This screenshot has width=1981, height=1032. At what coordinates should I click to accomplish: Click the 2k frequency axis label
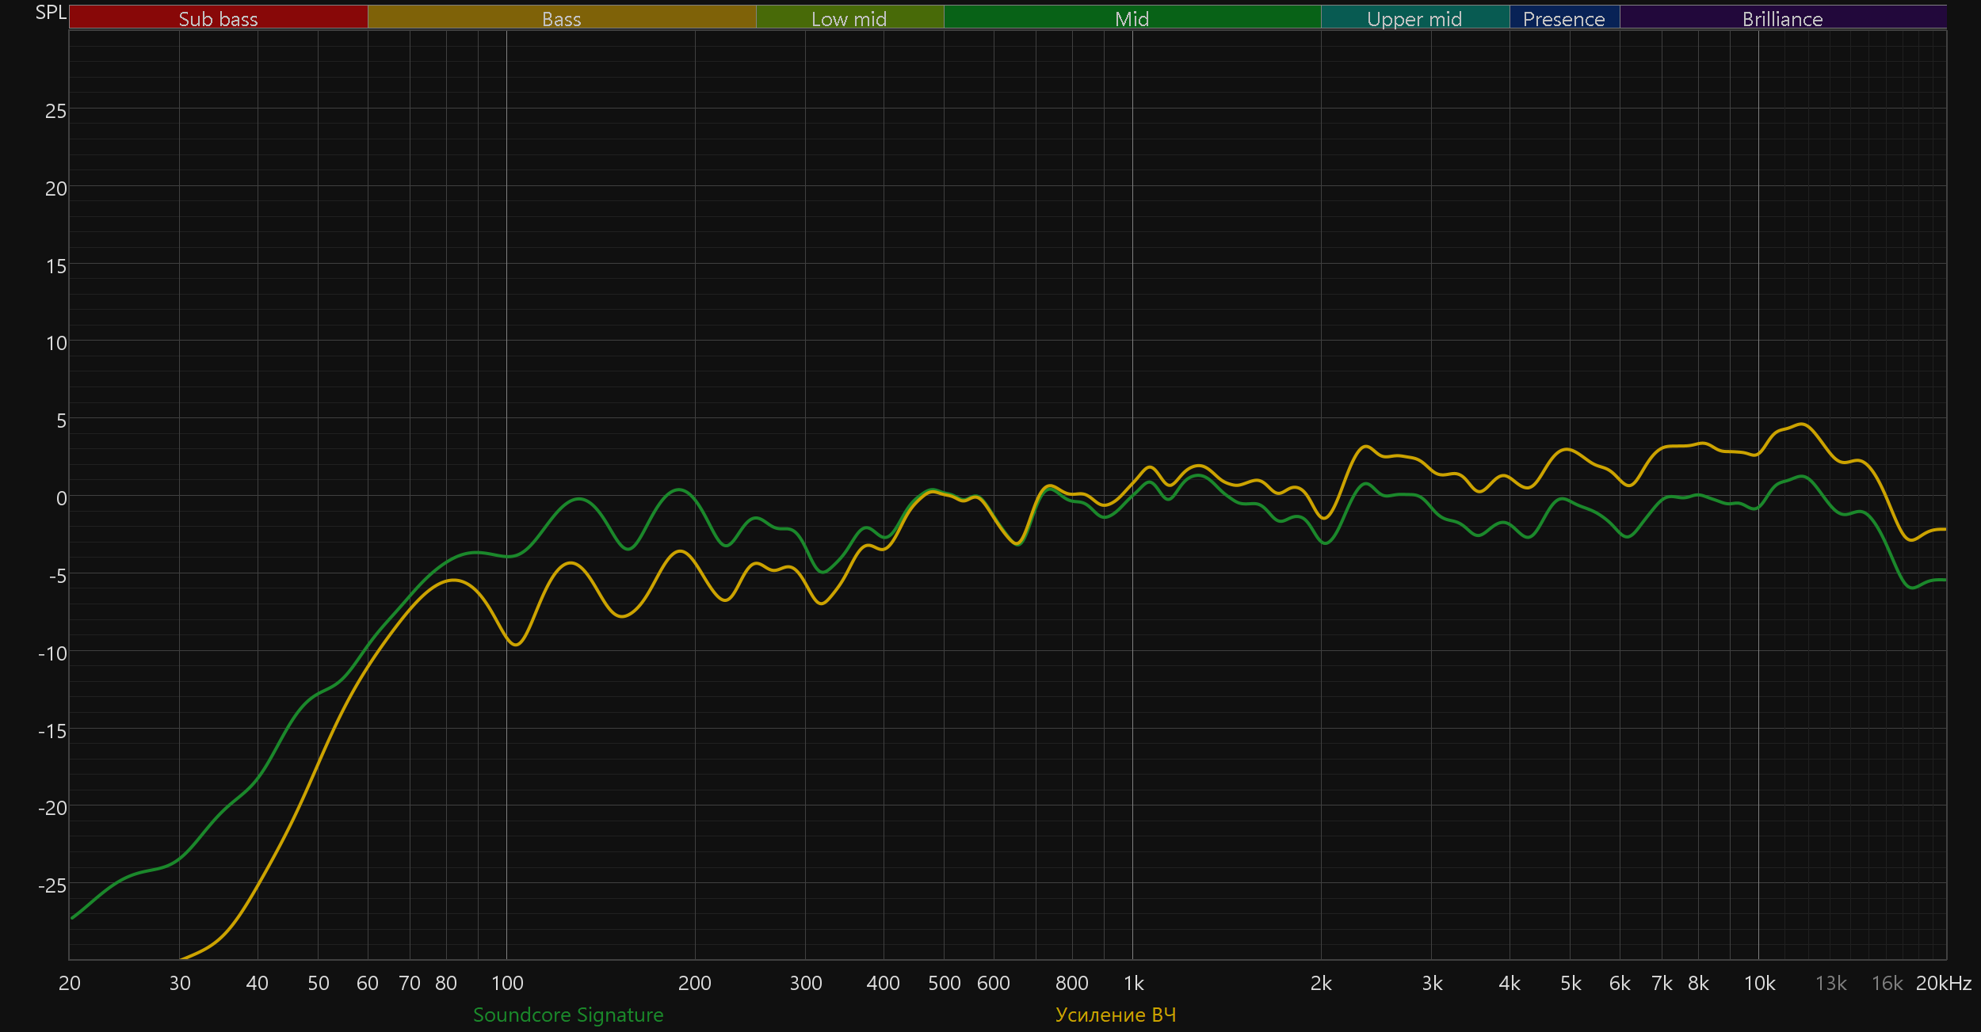coord(1321,983)
